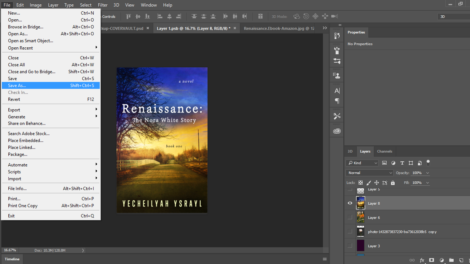Open the History panel icon
The image size is (470, 264).
pyautogui.click(x=337, y=36)
